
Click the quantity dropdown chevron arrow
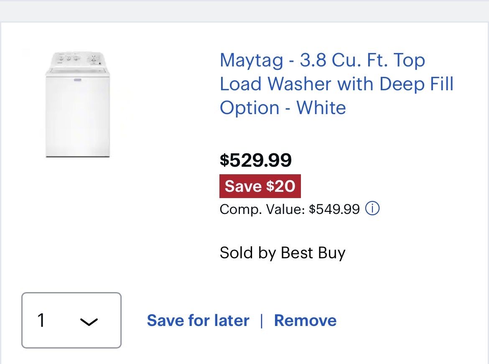[x=89, y=321]
